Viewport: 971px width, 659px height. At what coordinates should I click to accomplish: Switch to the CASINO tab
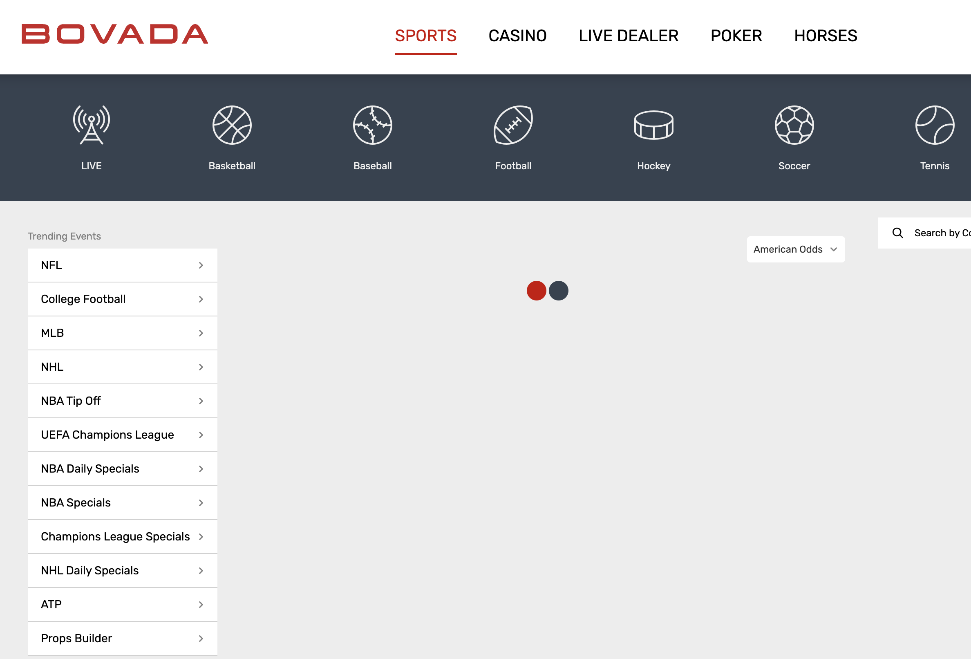(517, 36)
